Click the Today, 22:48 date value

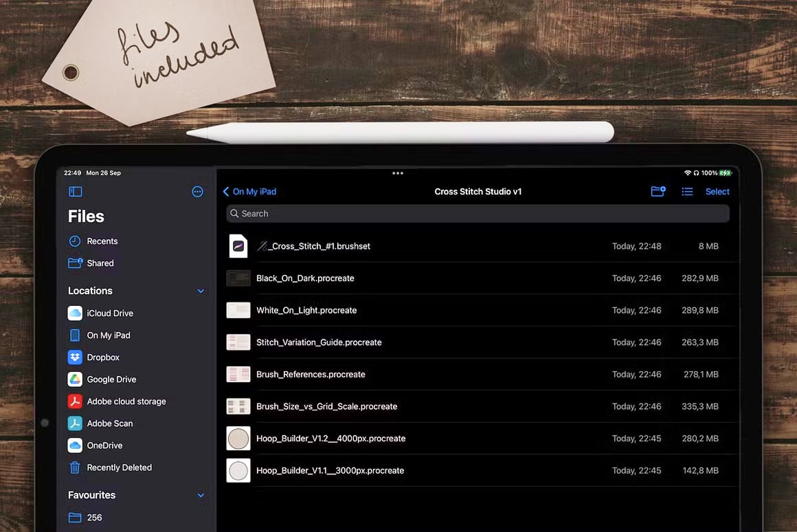coord(636,246)
